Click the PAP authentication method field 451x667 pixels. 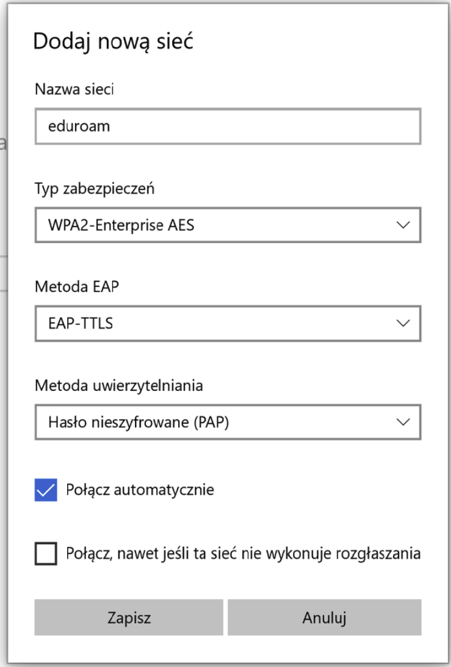[226, 422]
